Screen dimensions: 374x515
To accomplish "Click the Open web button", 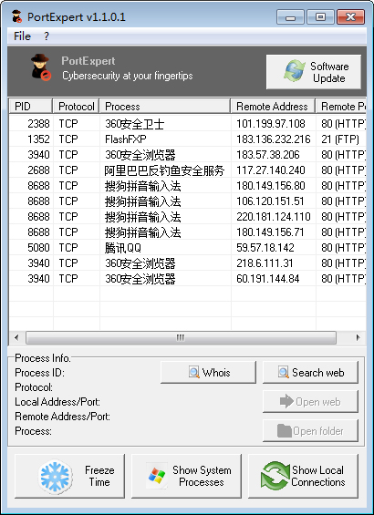I will [x=310, y=401].
